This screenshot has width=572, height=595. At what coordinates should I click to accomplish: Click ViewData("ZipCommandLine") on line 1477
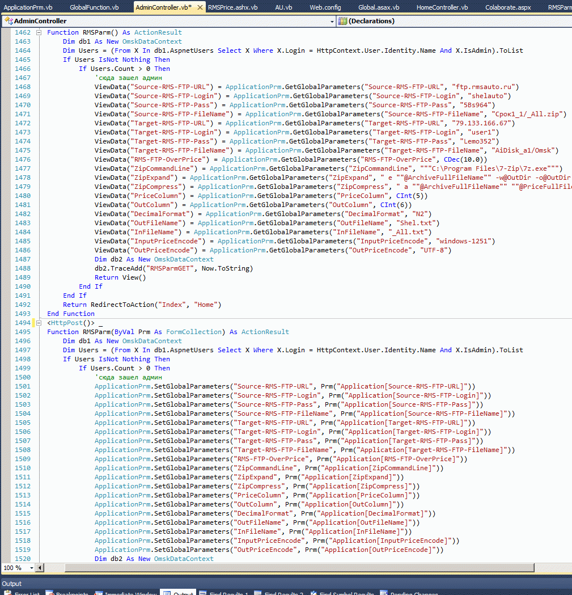coord(146,169)
